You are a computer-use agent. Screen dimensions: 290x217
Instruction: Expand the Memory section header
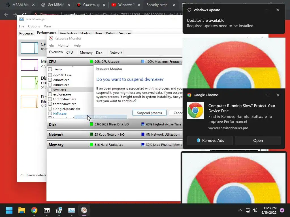pos(115,145)
